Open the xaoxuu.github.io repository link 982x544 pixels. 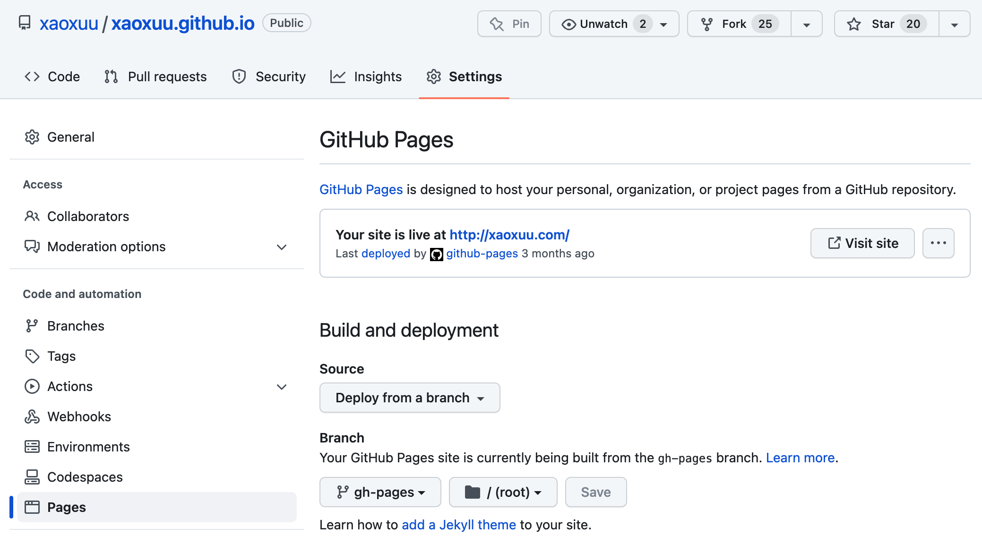183,23
